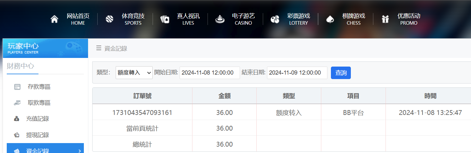Select the 財務中心 tab heading
The width and height of the screenshot is (471, 153).
pyautogui.click(x=20, y=66)
